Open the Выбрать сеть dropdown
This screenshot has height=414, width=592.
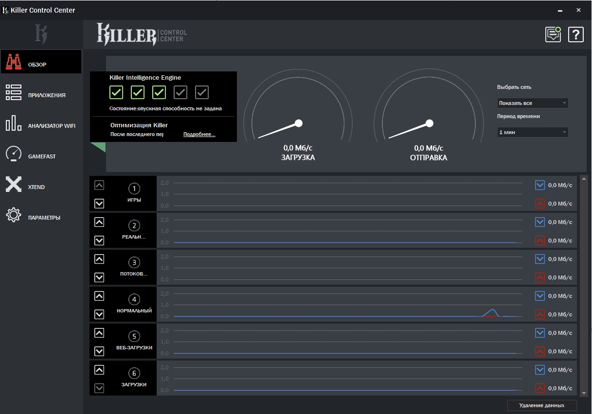pos(533,103)
